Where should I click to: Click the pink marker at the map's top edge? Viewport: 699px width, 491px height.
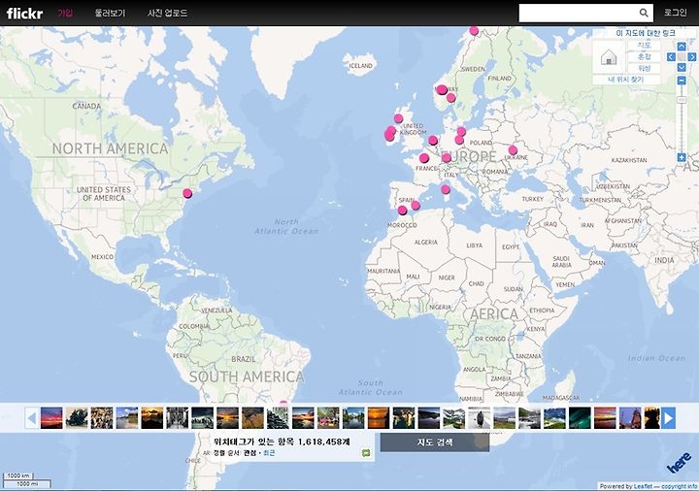(x=474, y=31)
